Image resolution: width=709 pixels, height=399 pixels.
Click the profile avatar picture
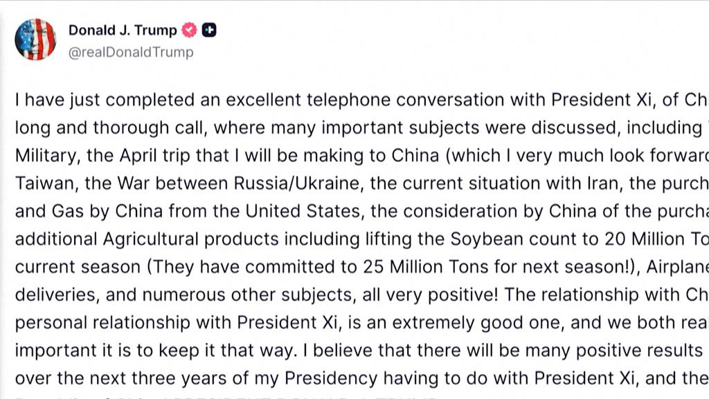tap(35, 39)
